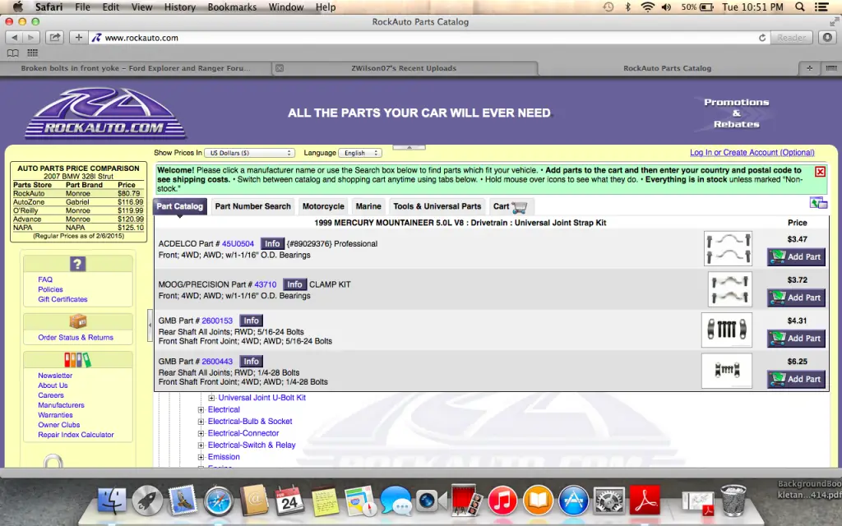The image size is (842, 526).
Task: Add GMB part 2600153 to cart
Action: click(796, 339)
